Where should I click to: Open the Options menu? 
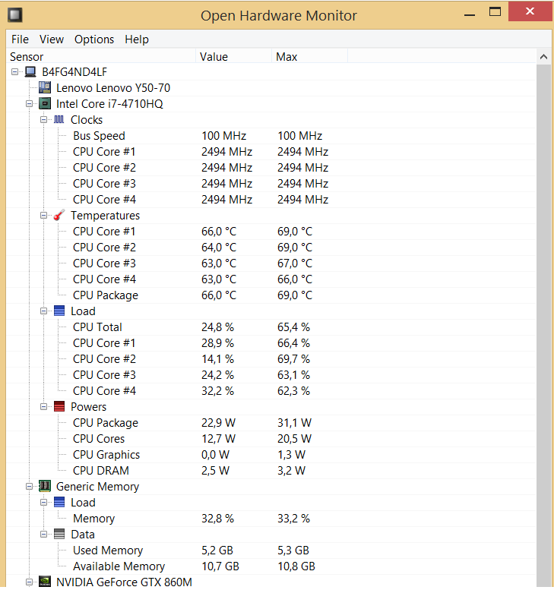94,39
